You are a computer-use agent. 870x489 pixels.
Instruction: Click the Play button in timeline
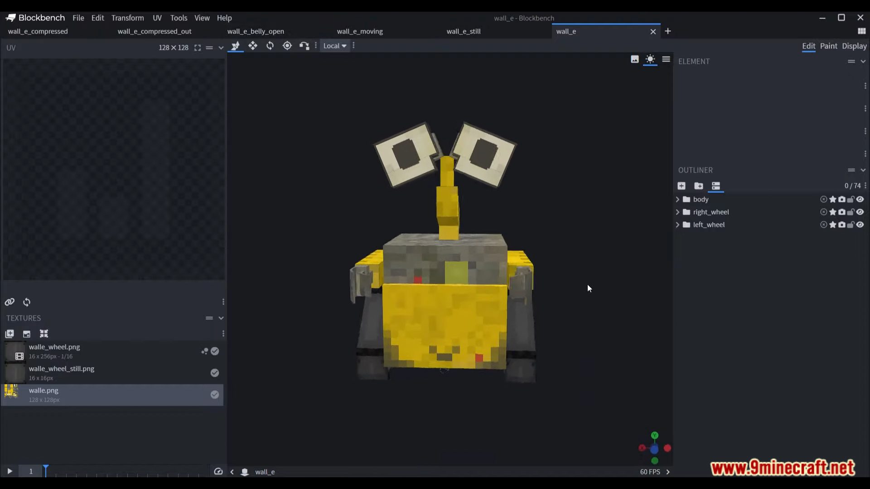click(10, 472)
